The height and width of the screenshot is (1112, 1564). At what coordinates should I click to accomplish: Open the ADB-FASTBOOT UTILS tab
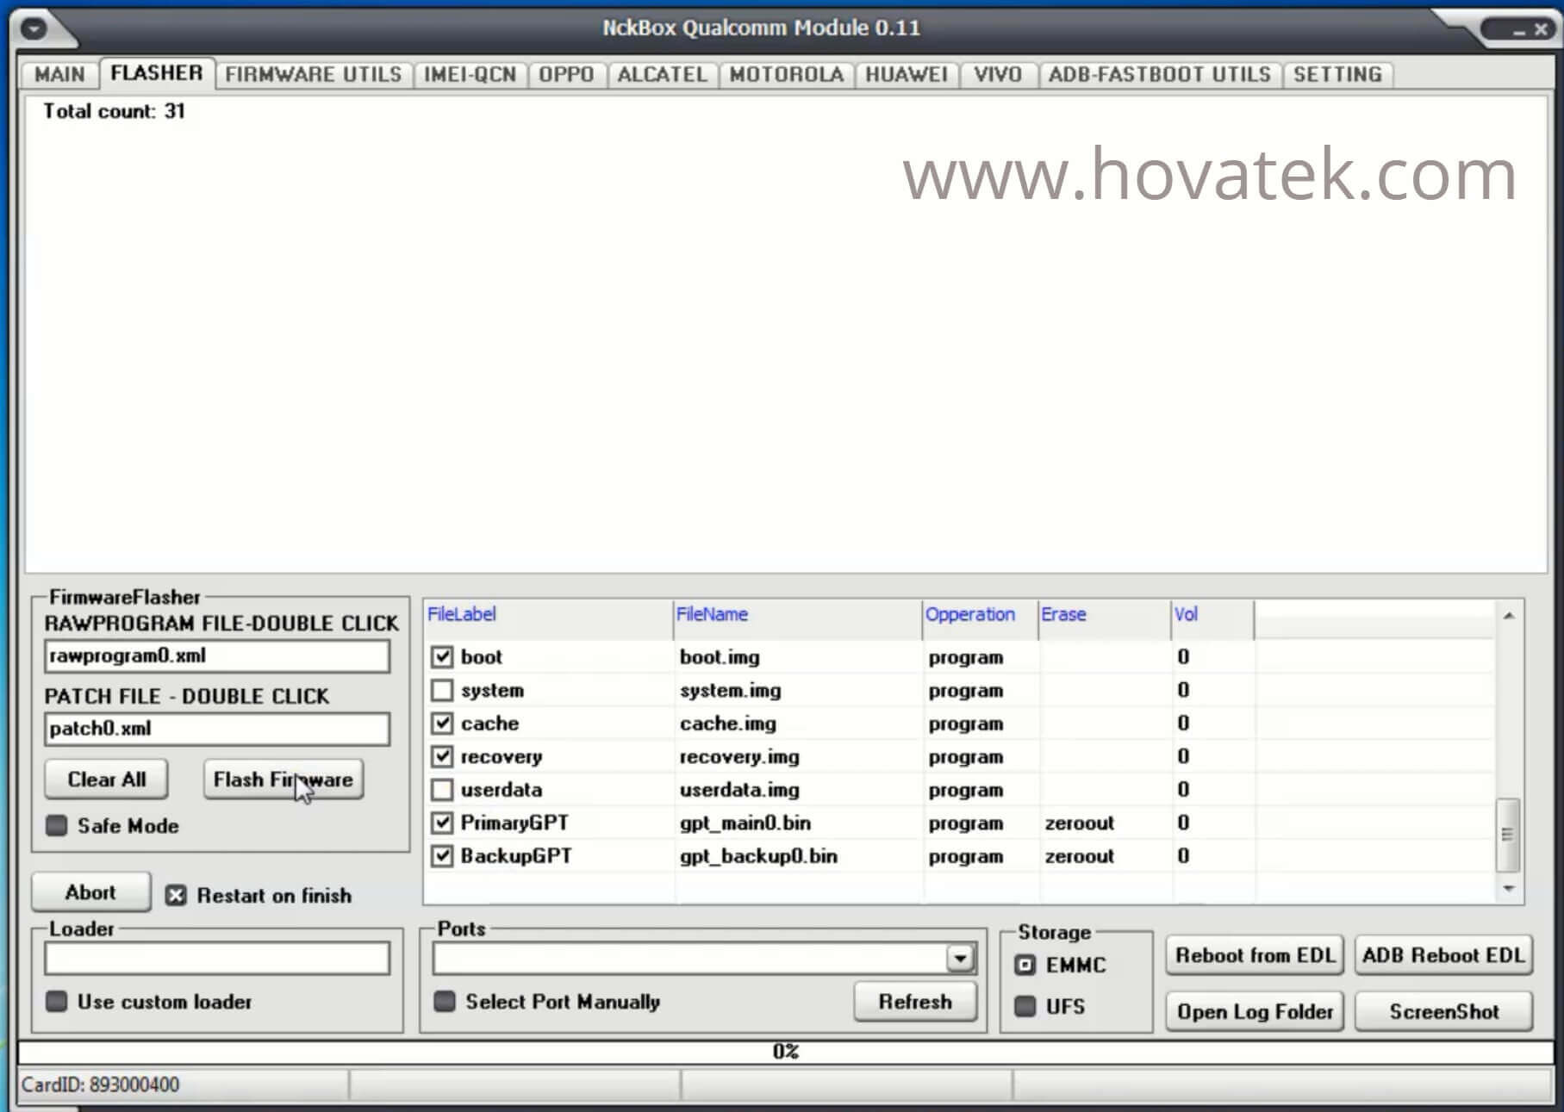(1159, 75)
